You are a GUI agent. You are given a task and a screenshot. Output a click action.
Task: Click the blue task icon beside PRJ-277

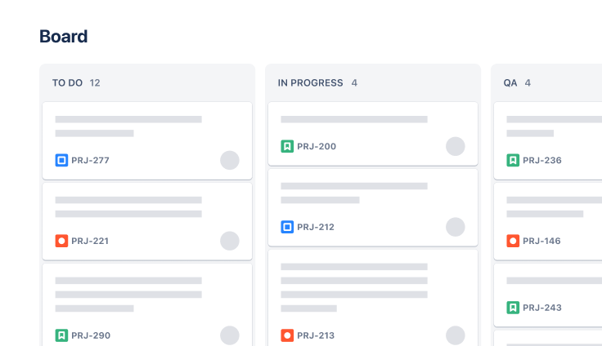click(61, 160)
